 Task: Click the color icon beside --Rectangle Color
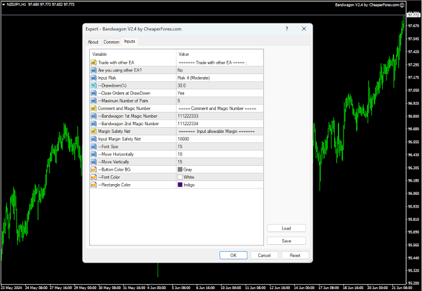(x=94, y=185)
